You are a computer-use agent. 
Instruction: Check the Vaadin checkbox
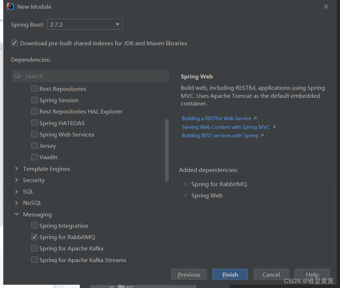[34, 157]
